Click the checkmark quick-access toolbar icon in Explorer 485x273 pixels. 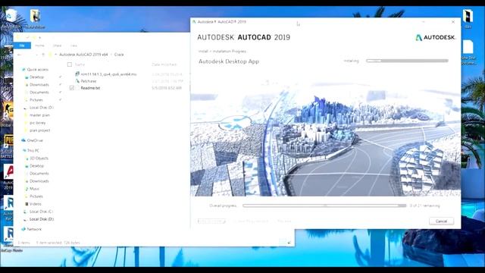click(x=27, y=37)
